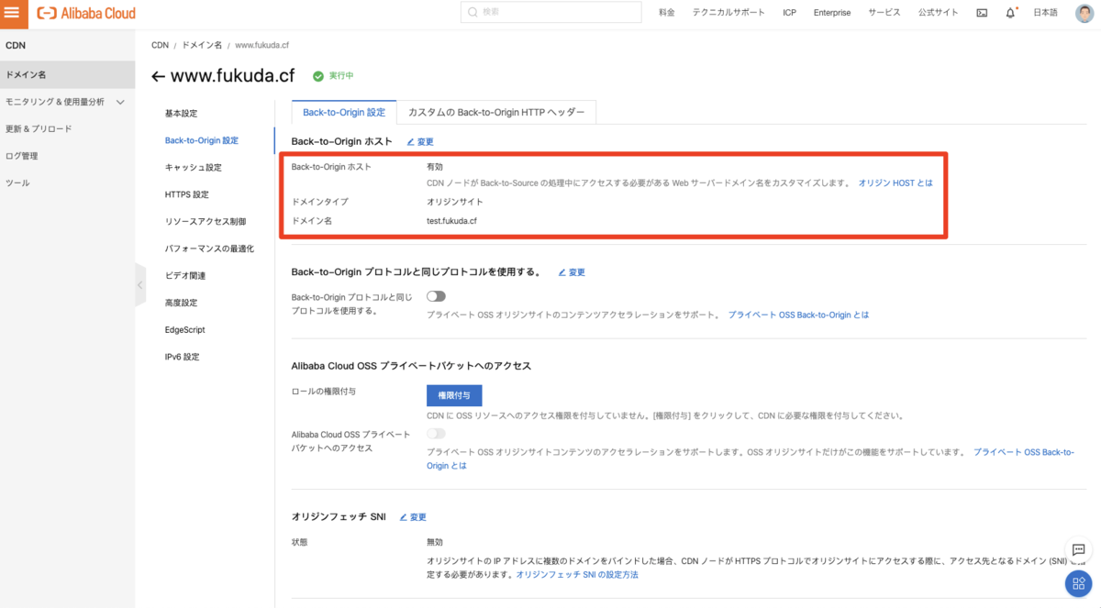This screenshot has height=608, width=1101.
Task: Toggle Alibaba Cloud OSS private bucket access switch
Action: coord(436,434)
